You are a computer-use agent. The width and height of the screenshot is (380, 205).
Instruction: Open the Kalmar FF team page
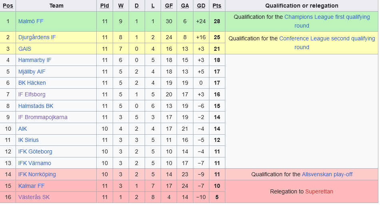click(x=31, y=186)
